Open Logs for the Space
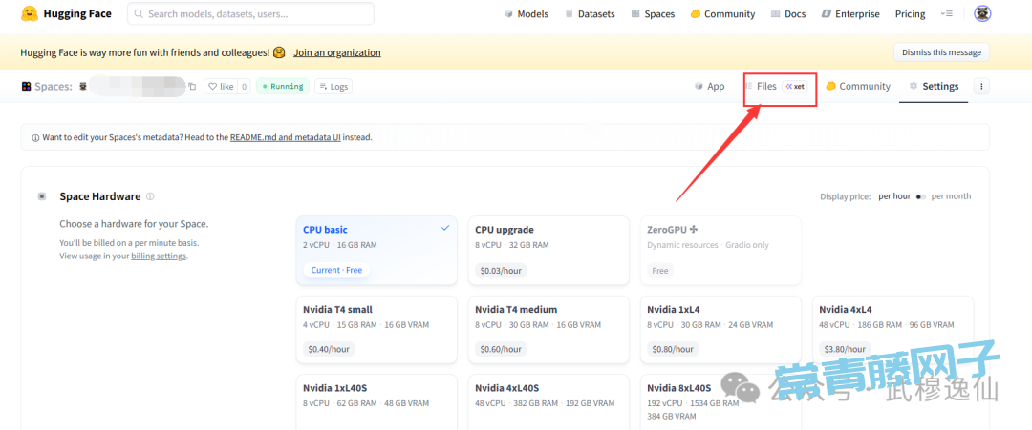The width and height of the screenshot is (1032, 430). tap(333, 87)
